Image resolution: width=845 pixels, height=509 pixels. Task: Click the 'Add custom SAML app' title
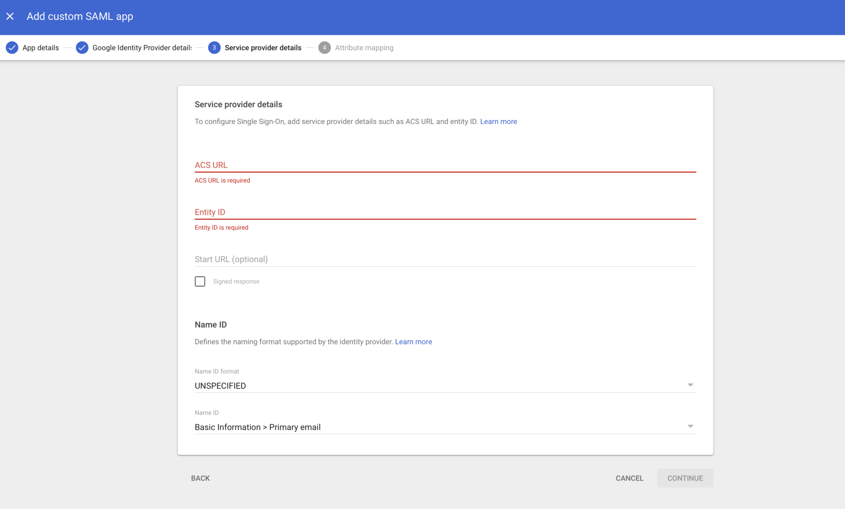80,16
